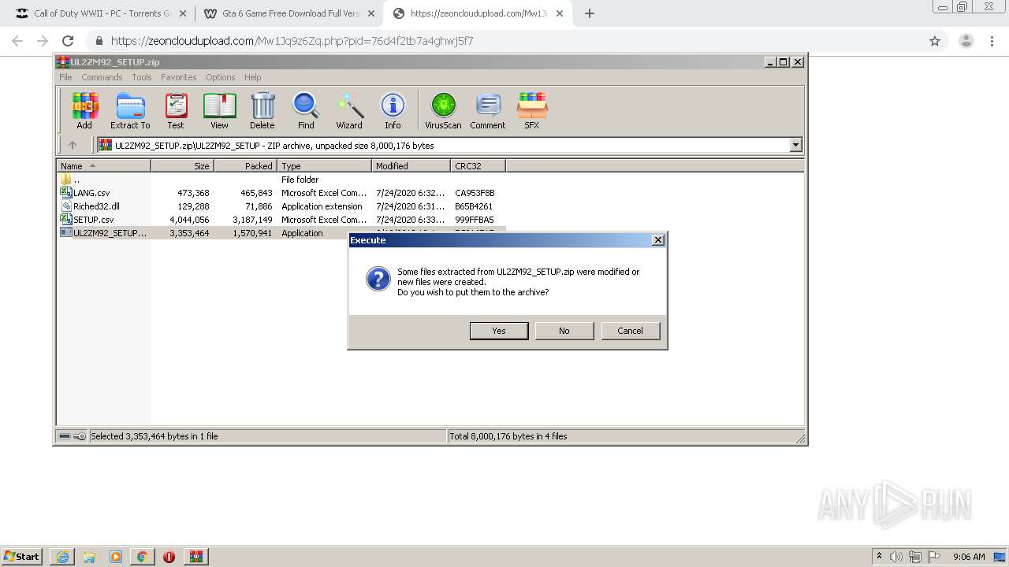Click browser Back arrow
The width and height of the screenshot is (1009, 567).
click(x=17, y=41)
